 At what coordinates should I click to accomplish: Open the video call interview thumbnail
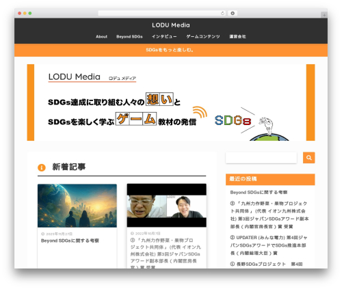pos(167,206)
